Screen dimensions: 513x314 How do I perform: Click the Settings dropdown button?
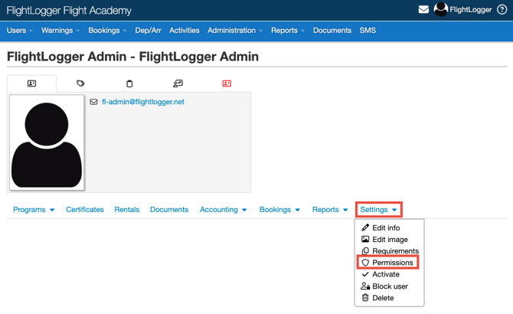(x=378, y=210)
